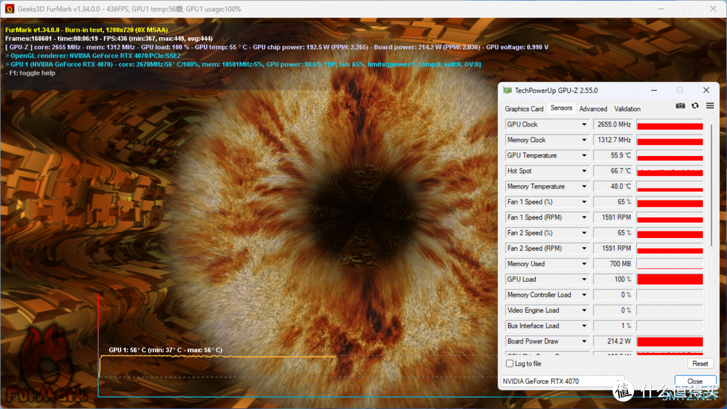This screenshot has width=727, height=409.
Task: Click the Close button in GPU-Z
Action: pos(695,381)
